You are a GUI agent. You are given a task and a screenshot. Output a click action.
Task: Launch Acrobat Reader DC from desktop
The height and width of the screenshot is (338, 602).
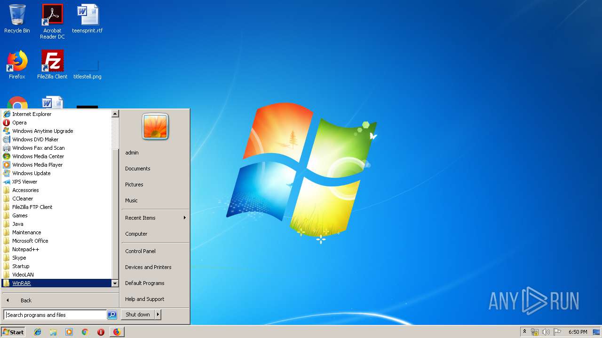(x=52, y=22)
